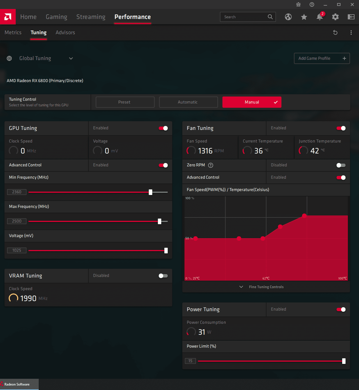Viewport: 359px width, 390px height.
Task: Click AMD Radeon RX 6800 device label
Action: tap(45, 81)
